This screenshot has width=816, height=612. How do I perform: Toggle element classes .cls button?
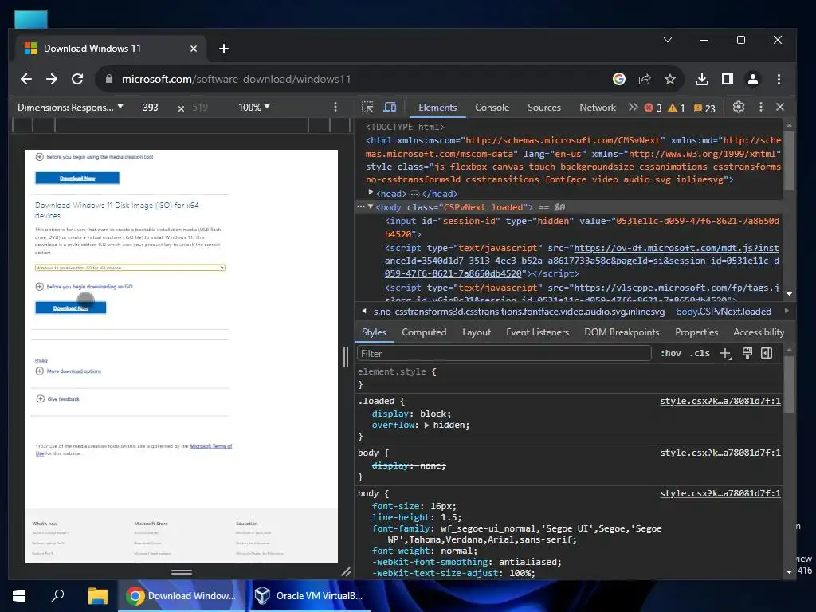pos(700,353)
